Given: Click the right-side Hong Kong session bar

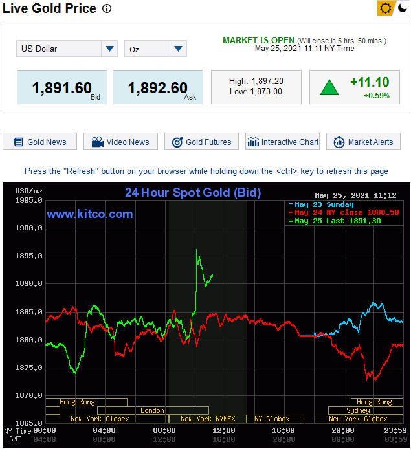Looking at the screenshot, I should [377, 402].
